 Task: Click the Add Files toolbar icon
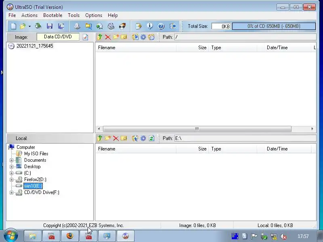(x=138, y=26)
